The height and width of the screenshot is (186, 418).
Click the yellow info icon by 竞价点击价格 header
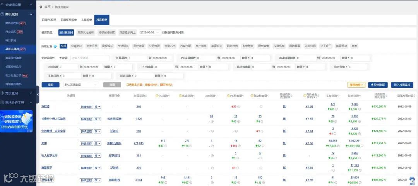pyautogui.click(x=305, y=96)
